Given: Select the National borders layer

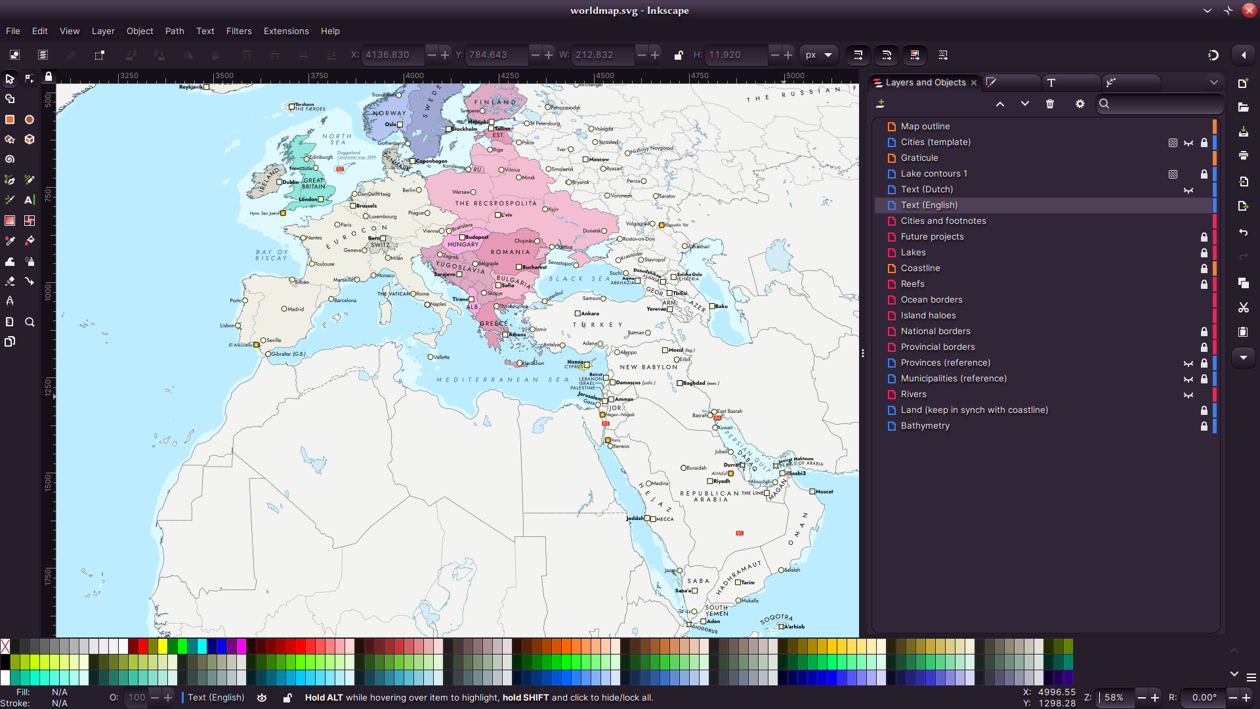Looking at the screenshot, I should 935,332.
